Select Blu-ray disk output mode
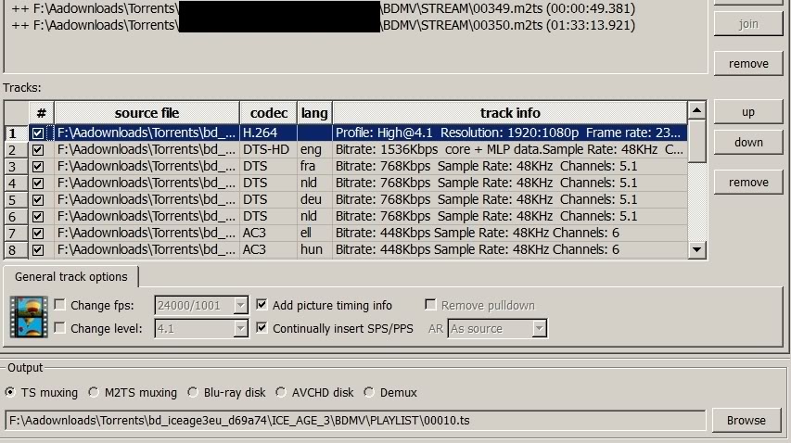The width and height of the screenshot is (791, 443). pyautogui.click(x=193, y=392)
